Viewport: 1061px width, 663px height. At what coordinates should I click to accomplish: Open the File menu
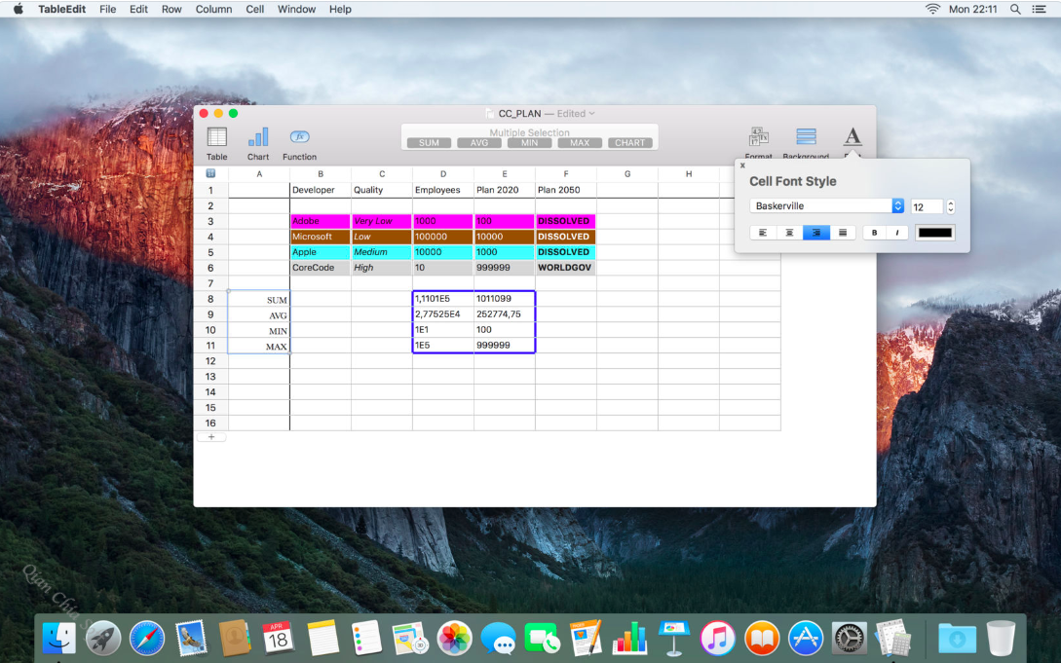[x=107, y=9]
